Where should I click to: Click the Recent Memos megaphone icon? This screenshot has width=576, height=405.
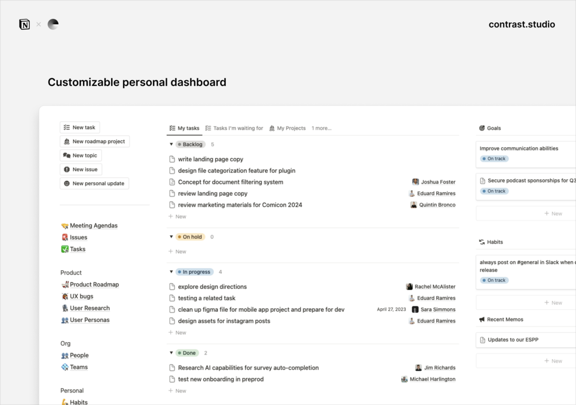pyautogui.click(x=482, y=320)
